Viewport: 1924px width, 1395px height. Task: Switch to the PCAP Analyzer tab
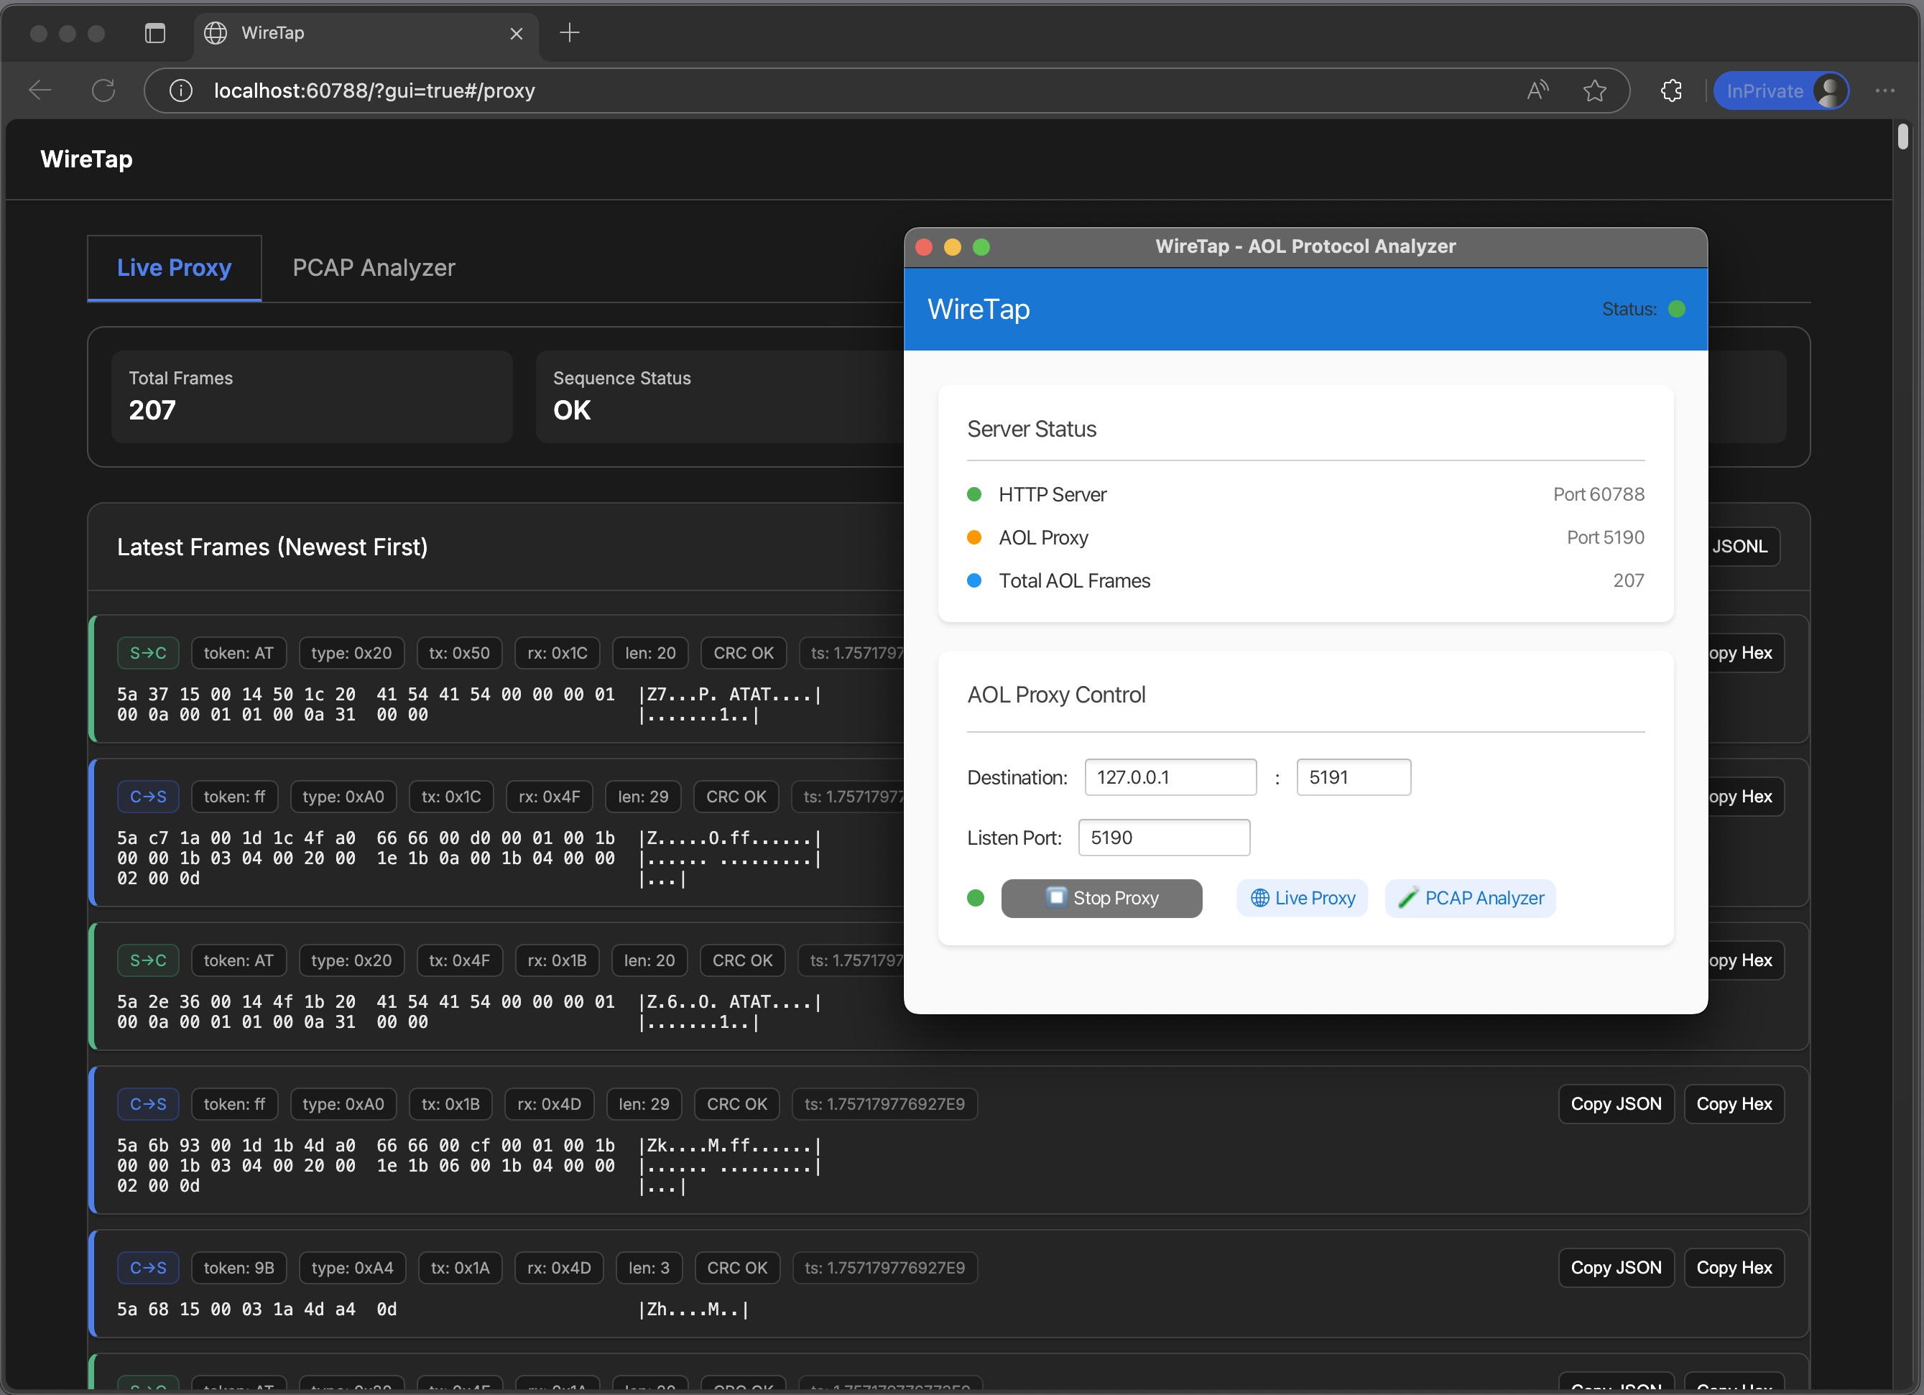(x=374, y=268)
